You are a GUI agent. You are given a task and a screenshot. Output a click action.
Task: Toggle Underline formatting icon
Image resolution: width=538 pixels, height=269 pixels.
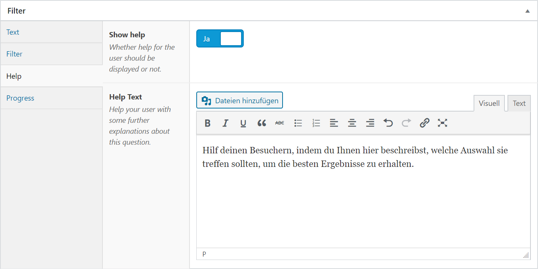(x=243, y=123)
